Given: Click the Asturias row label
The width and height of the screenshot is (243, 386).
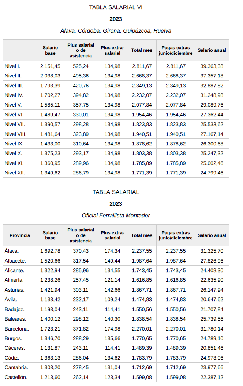Looking at the screenshot, I should 15,290.
